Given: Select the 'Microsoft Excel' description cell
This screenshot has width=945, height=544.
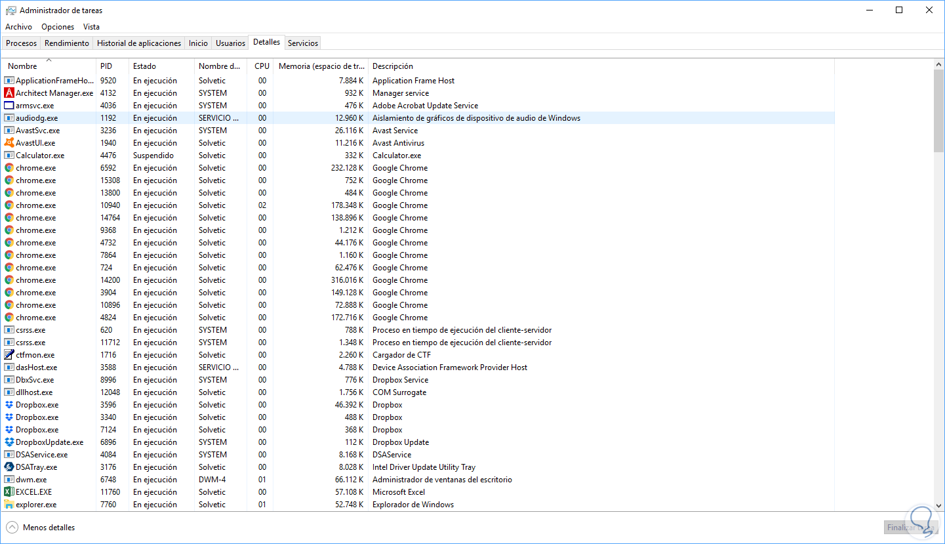Looking at the screenshot, I should pyautogui.click(x=399, y=492).
